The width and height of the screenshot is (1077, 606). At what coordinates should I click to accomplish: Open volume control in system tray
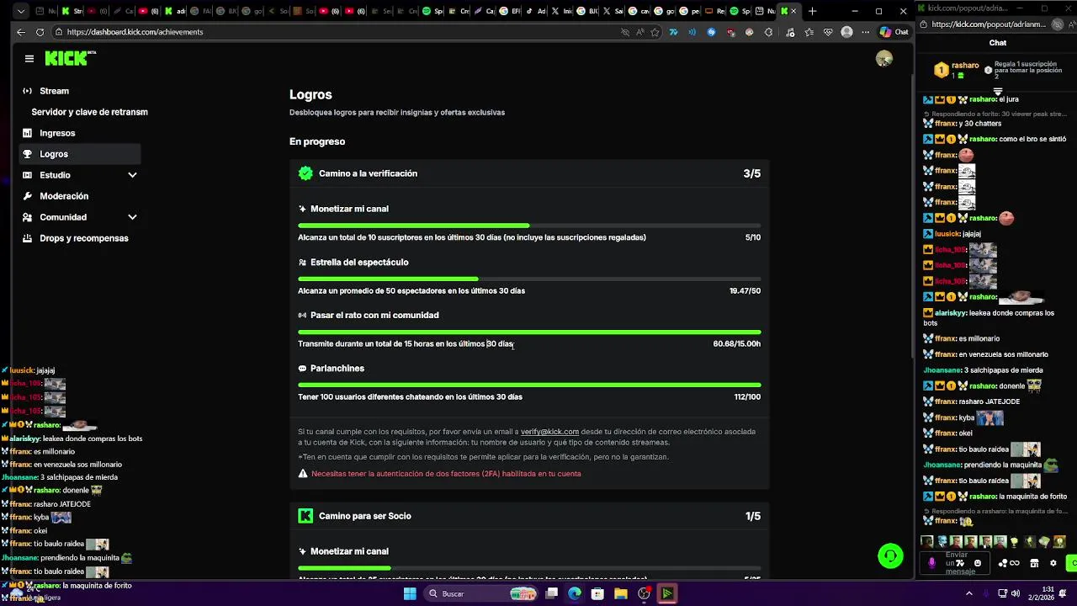[x=1016, y=593]
